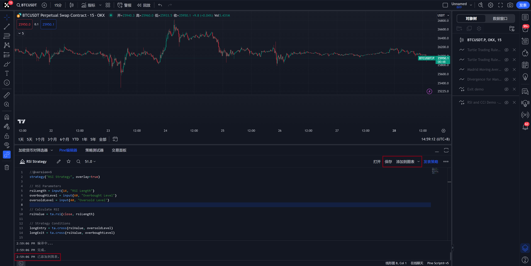Viewport: 531px width, 266px height.
Task: Open the zoom-in magnifier tool
Action: coord(7,104)
